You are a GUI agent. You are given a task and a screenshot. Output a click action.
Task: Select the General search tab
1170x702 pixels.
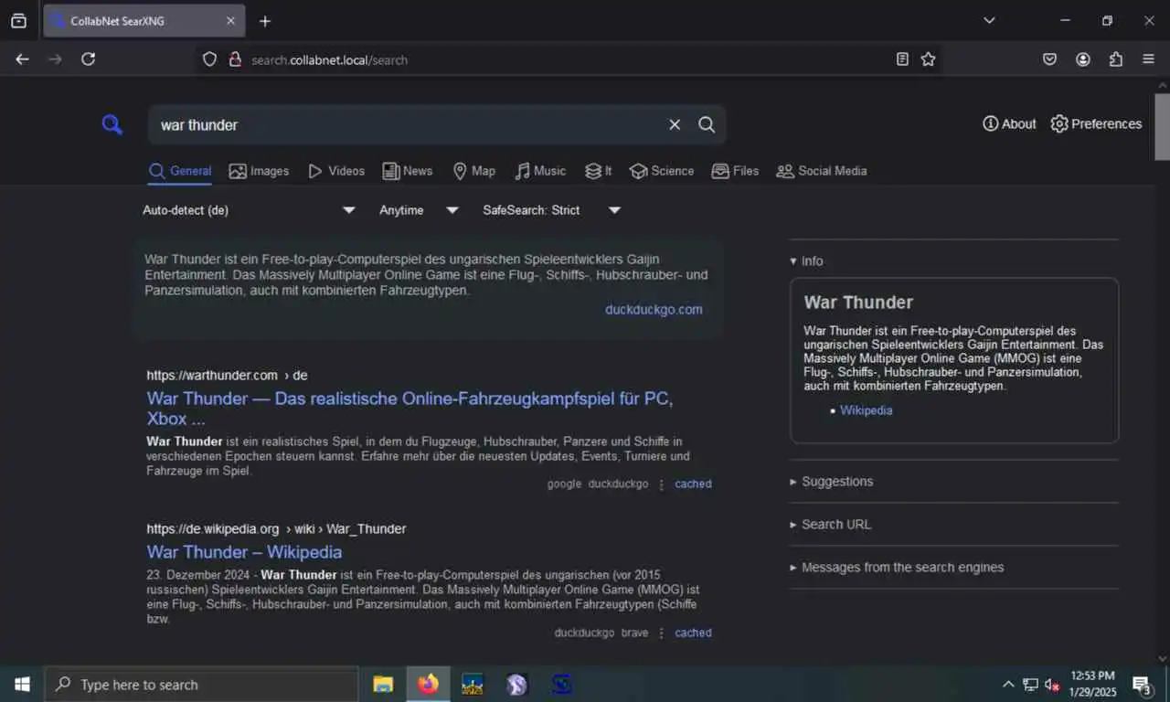pos(180,171)
